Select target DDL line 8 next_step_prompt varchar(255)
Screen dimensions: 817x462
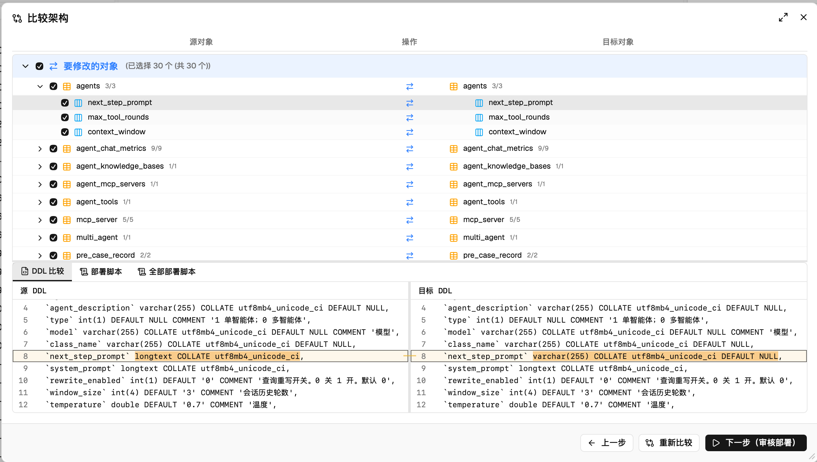pyautogui.click(x=609, y=356)
